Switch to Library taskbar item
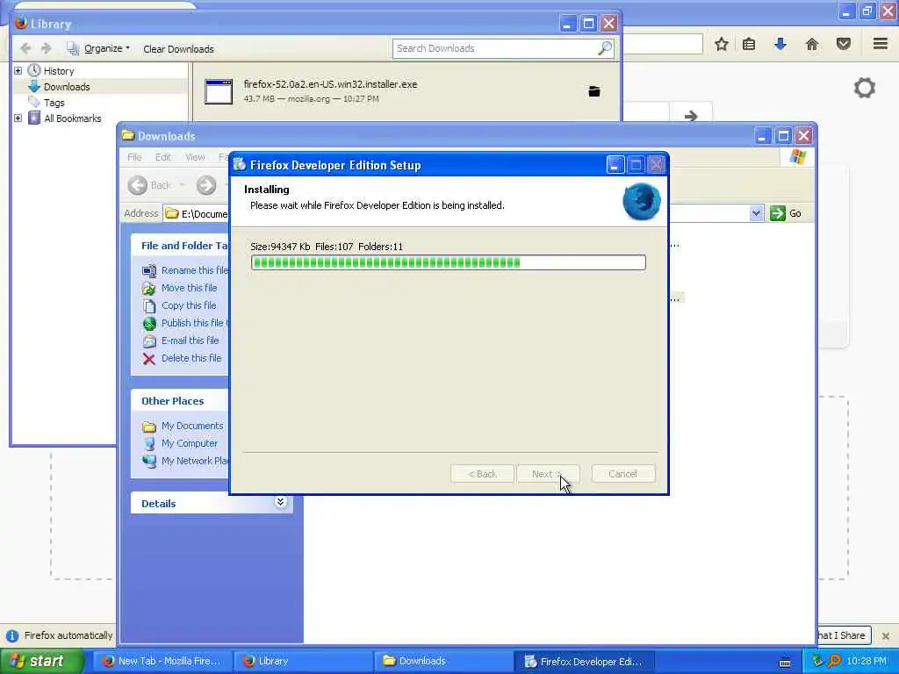899x674 pixels. point(302,661)
